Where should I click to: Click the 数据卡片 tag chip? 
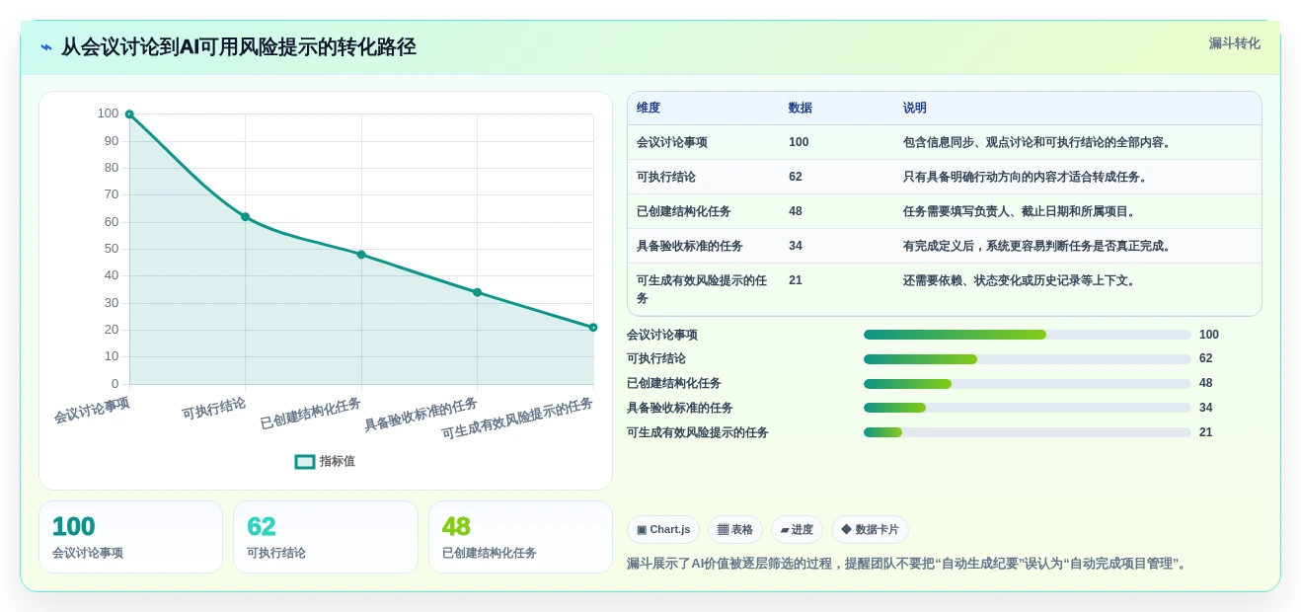(870, 530)
